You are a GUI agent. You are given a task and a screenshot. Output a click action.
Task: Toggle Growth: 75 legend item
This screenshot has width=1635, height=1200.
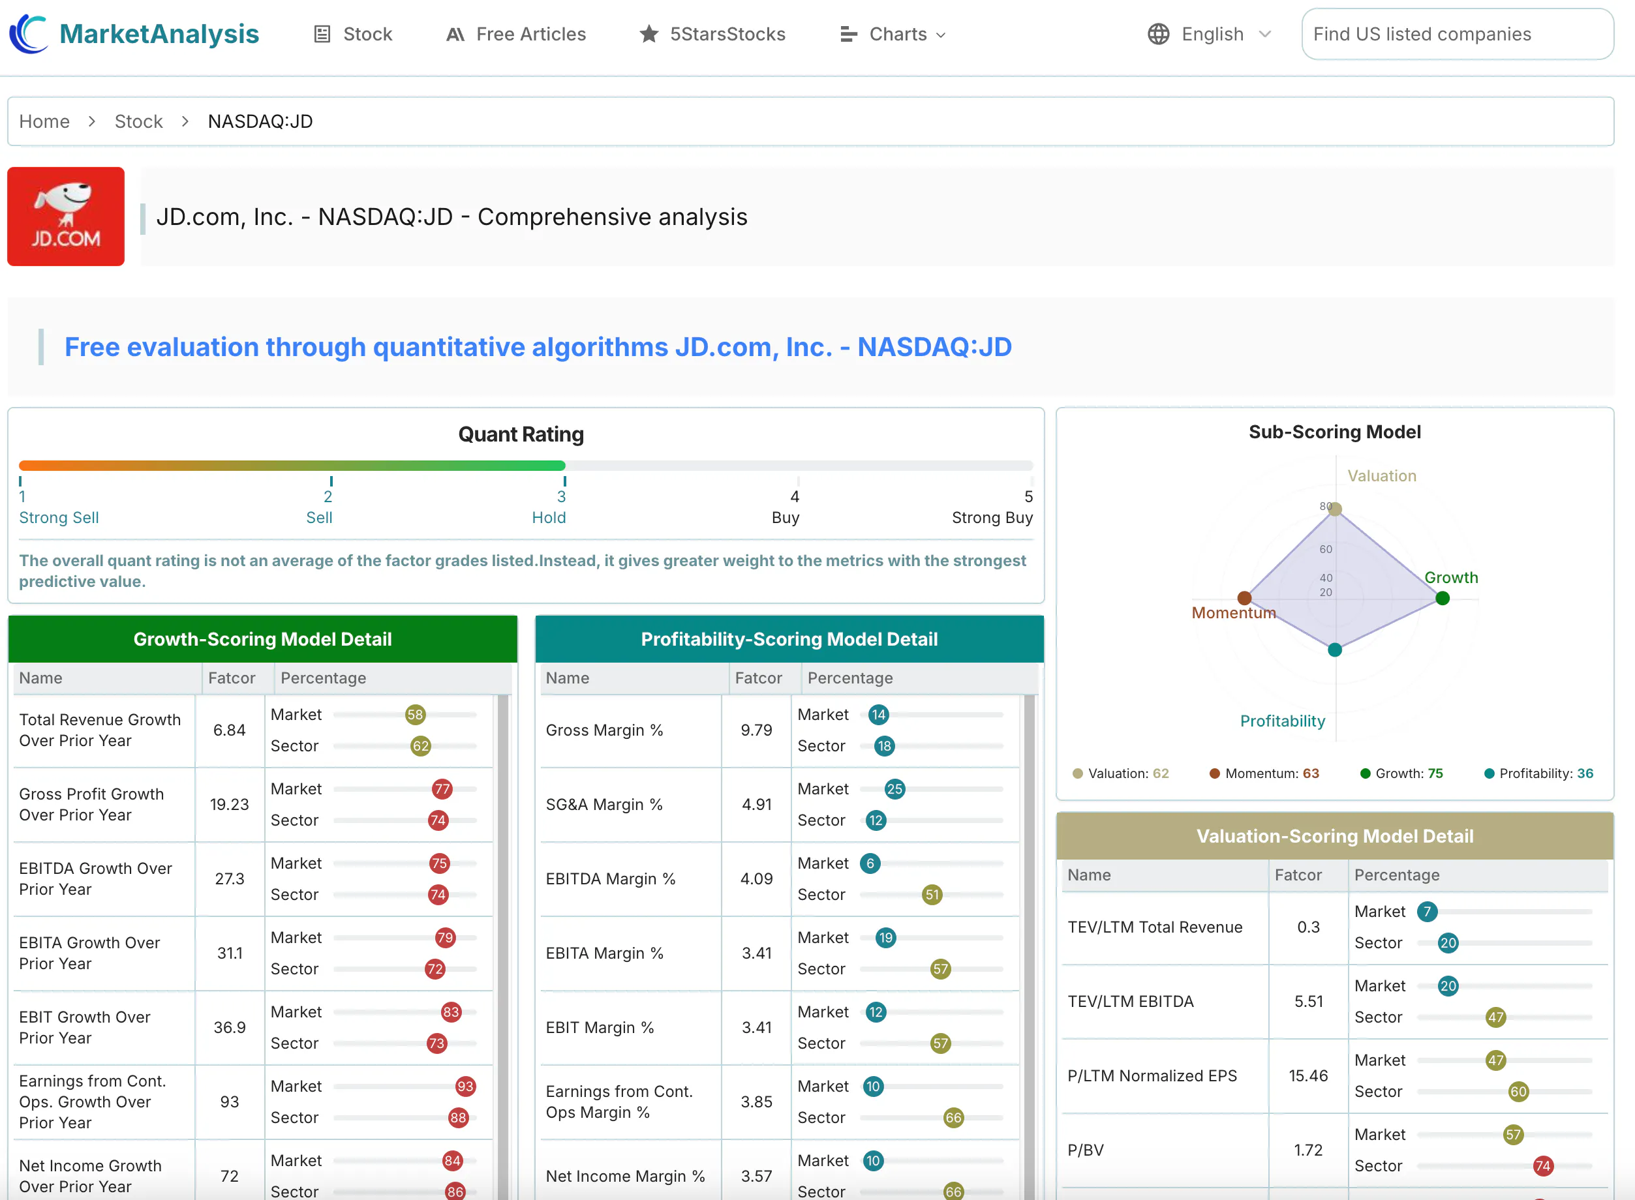tap(1401, 773)
